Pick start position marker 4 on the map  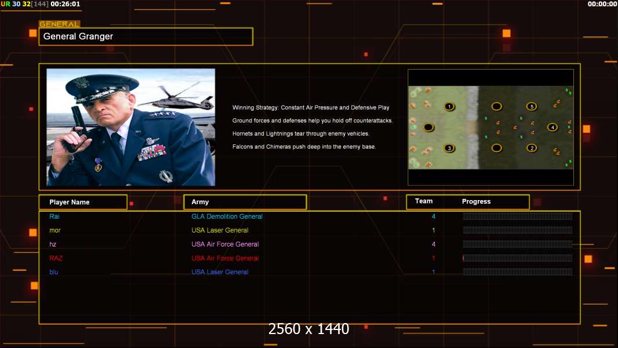tap(552, 127)
